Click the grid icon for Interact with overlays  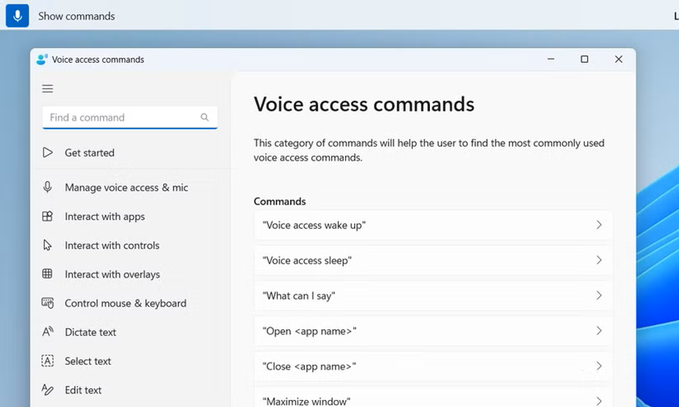pyautogui.click(x=47, y=274)
